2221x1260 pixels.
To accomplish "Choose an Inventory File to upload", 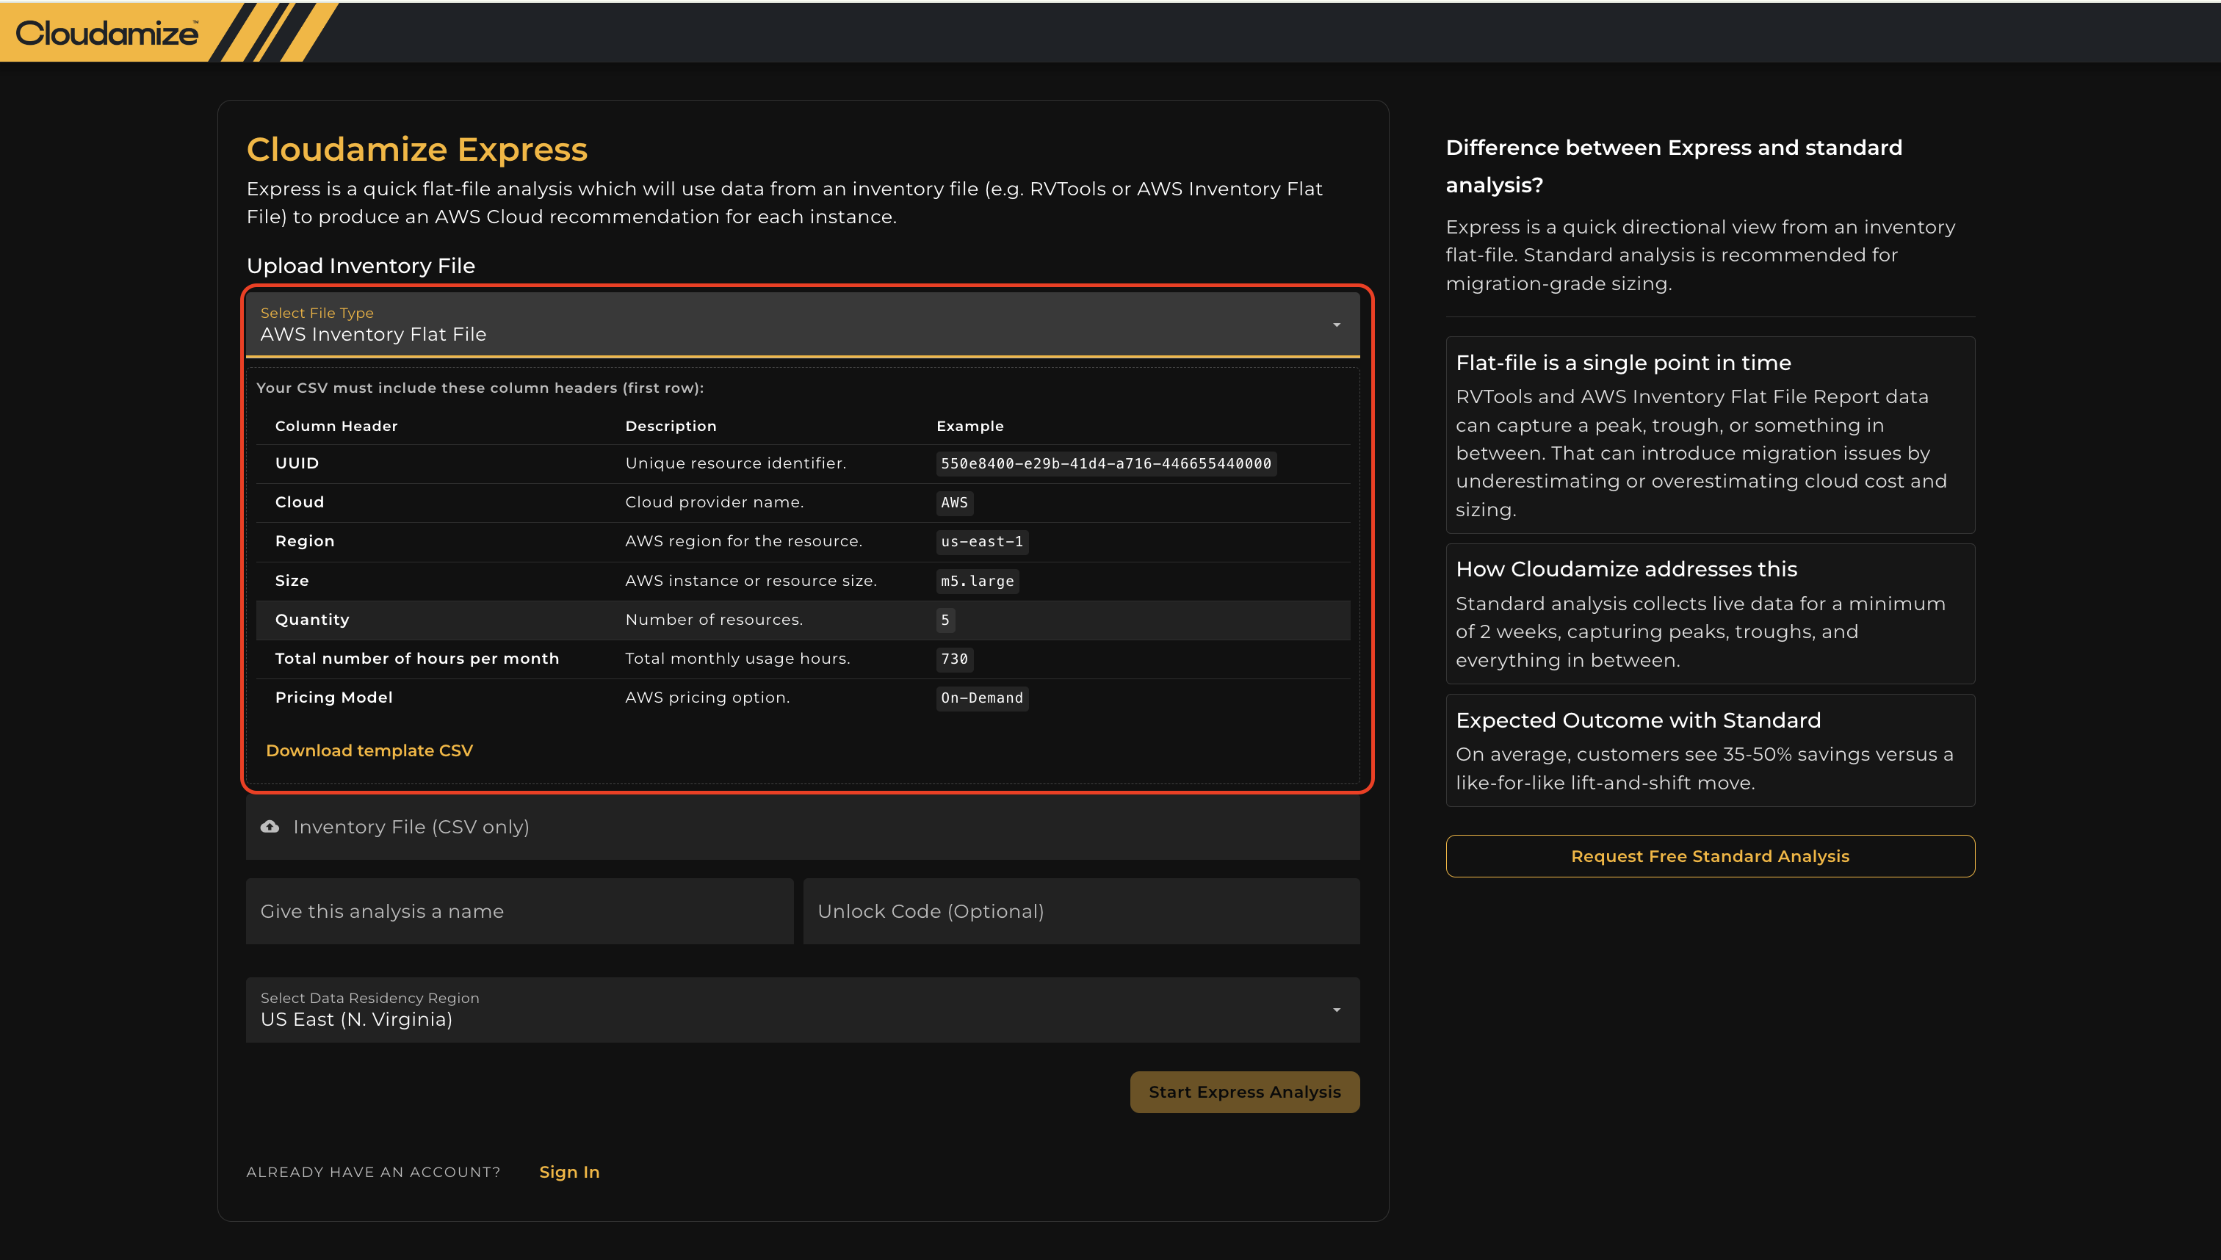I will click(x=802, y=827).
